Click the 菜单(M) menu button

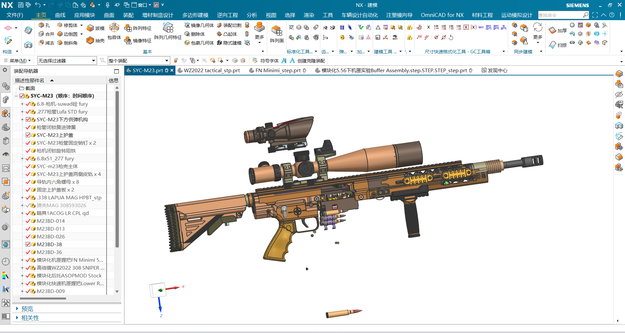click(x=17, y=60)
